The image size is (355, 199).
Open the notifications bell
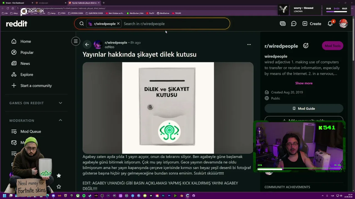click(330, 24)
